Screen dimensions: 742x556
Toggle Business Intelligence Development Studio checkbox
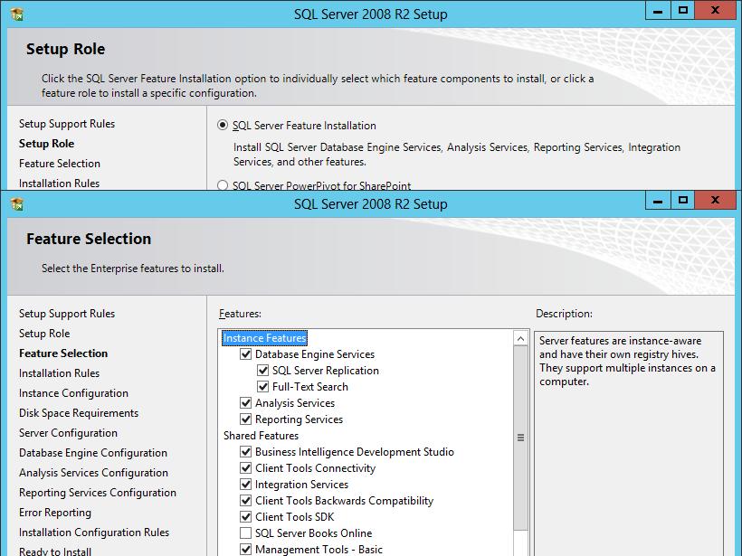pos(245,451)
